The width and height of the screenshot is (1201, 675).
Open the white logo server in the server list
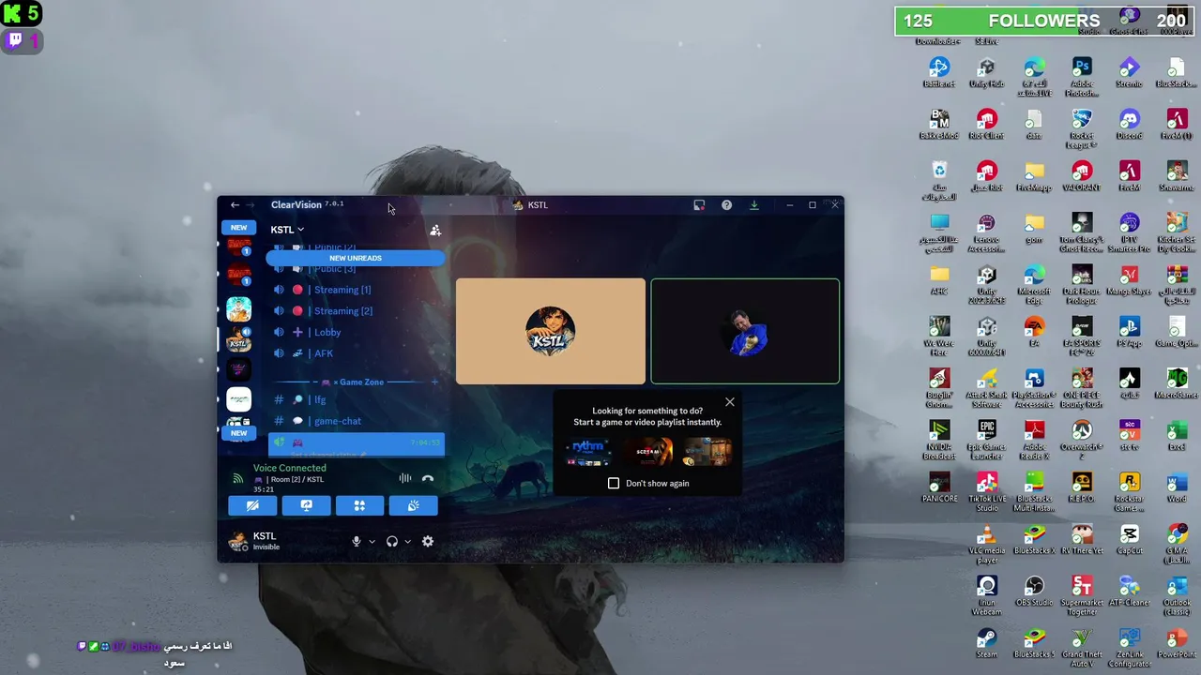tap(239, 399)
